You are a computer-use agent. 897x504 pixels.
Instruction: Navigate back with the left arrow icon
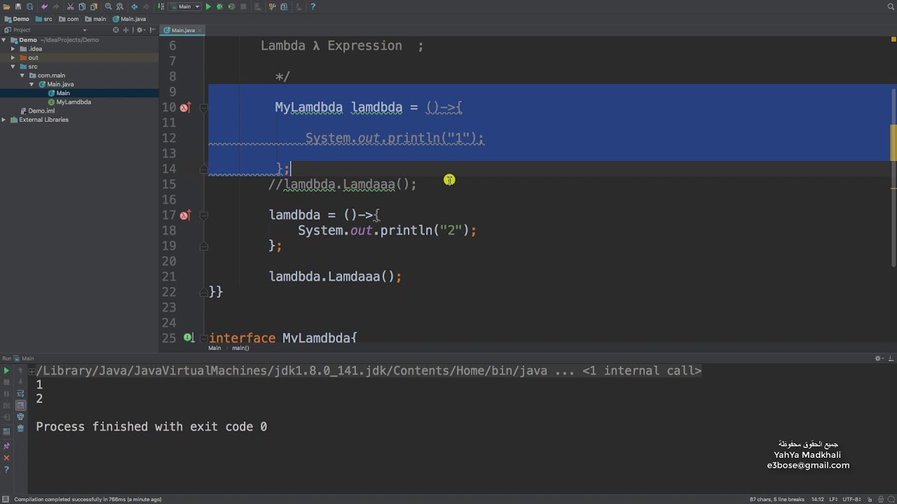pyautogui.click(x=135, y=6)
